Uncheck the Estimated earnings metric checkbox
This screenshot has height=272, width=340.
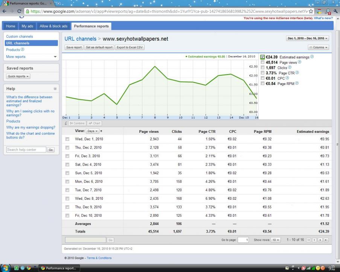262,57
